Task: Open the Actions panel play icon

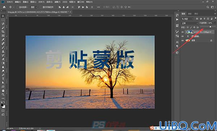Action: tap(177, 20)
